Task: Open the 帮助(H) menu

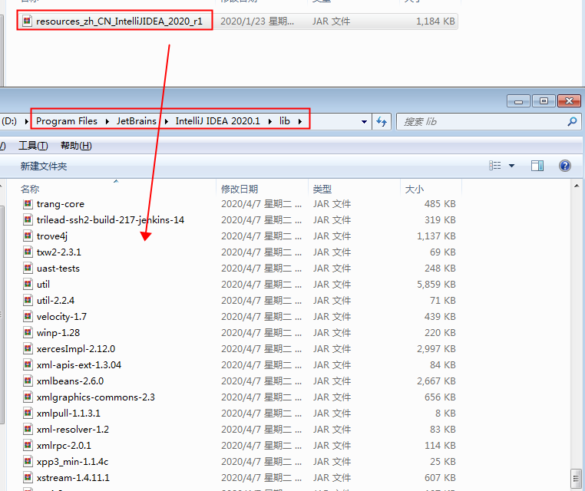Action: [x=76, y=146]
